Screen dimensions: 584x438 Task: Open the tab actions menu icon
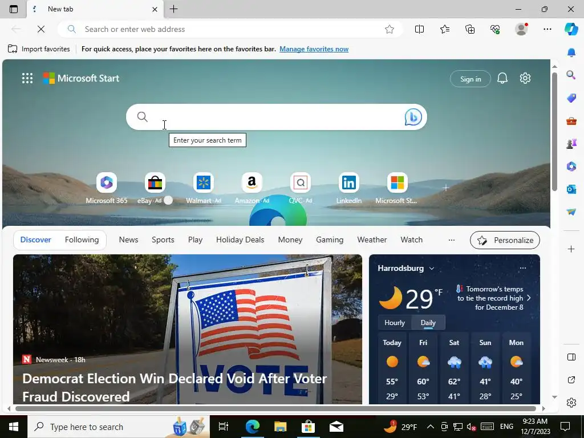point(14,9)
